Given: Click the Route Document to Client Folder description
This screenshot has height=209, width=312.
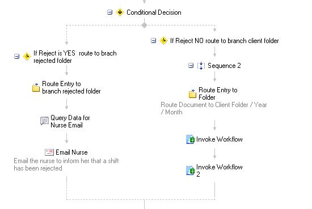Looking at the screenshot, I should [214, 108].
